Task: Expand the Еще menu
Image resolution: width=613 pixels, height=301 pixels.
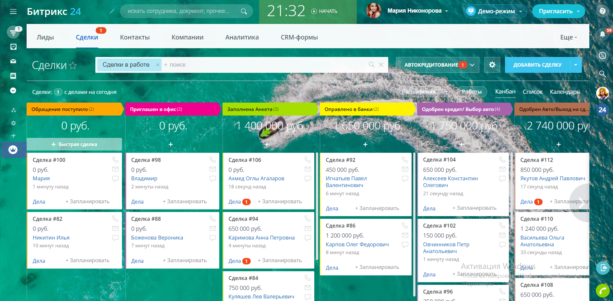Action: 569,37
